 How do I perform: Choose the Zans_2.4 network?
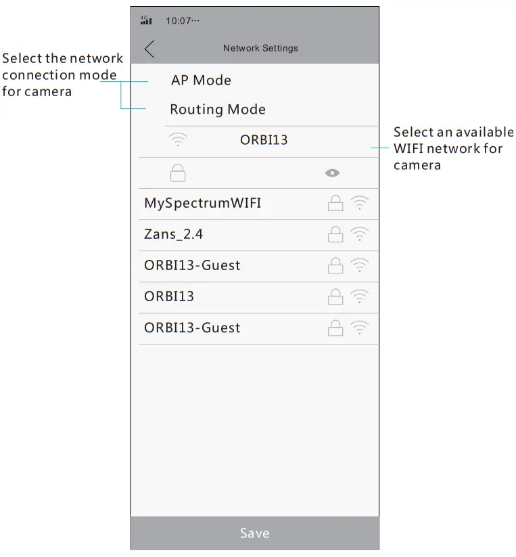click(174, 234)
